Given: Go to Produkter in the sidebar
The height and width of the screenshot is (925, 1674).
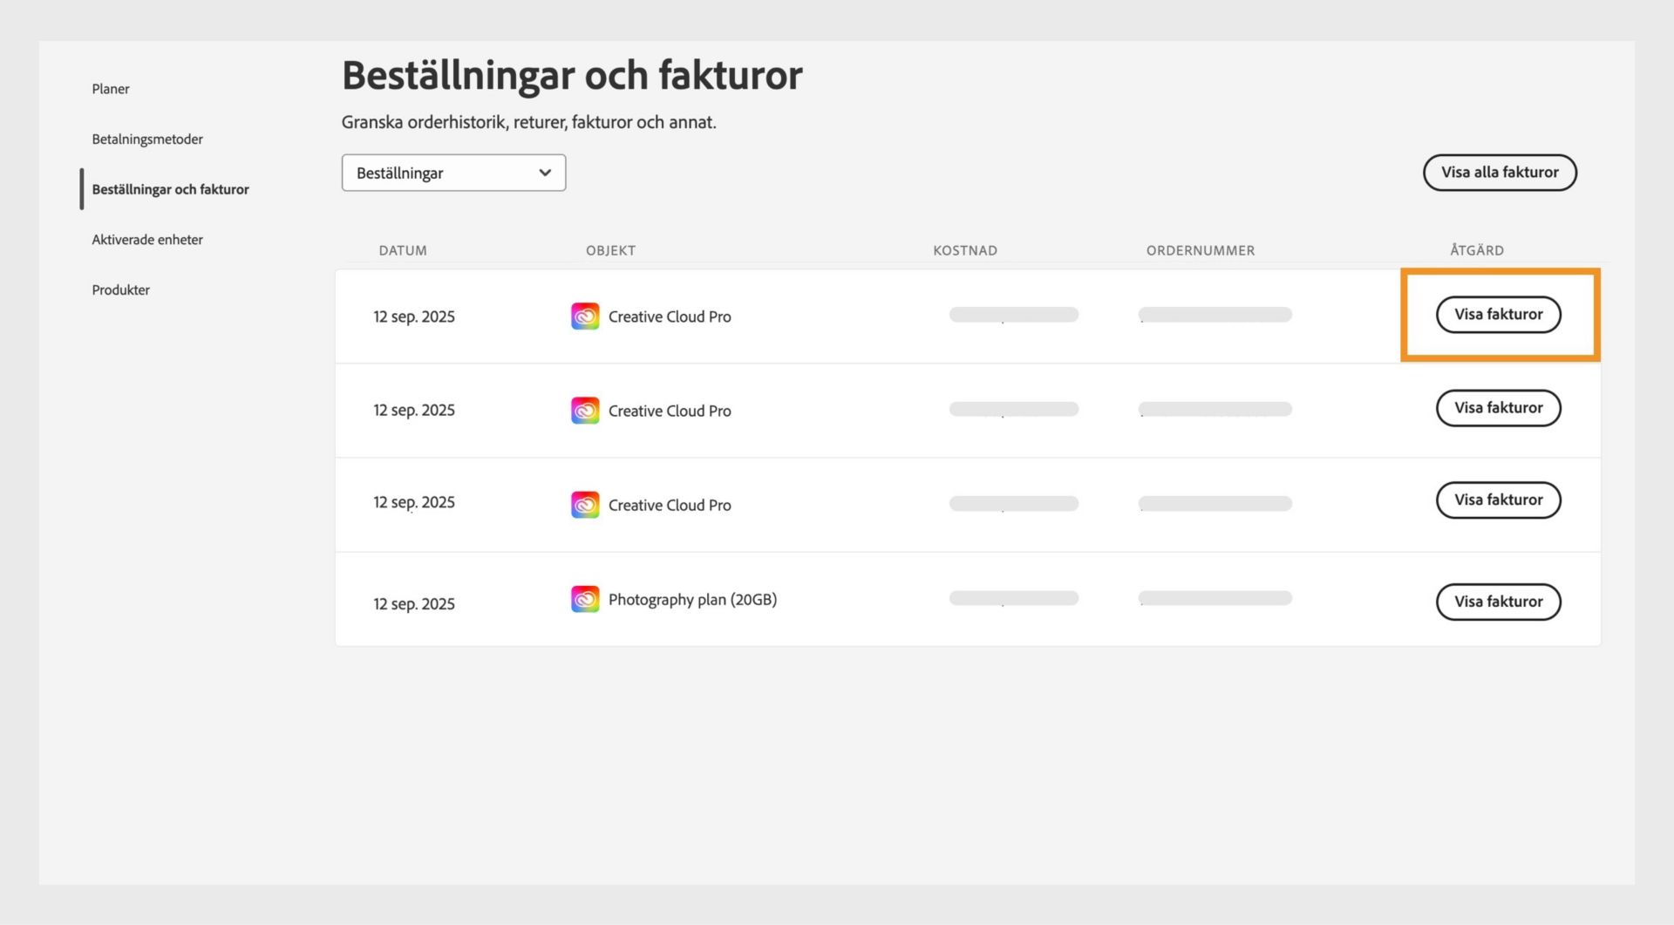Looking at the screenshot, I should click(x=120, y=290).
